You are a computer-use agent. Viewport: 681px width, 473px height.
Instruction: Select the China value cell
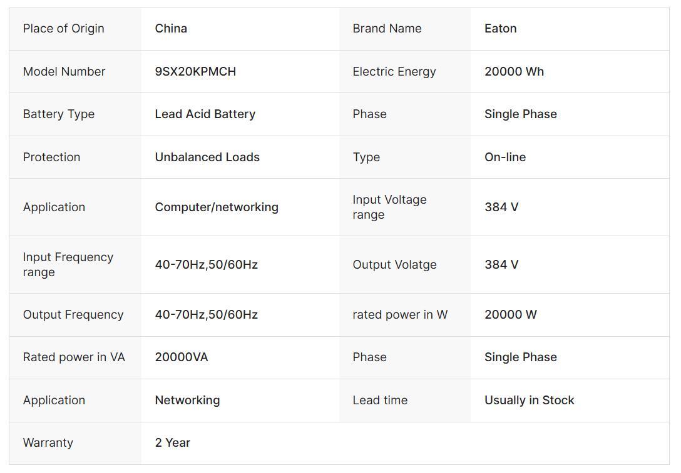[x=171, y=28]
